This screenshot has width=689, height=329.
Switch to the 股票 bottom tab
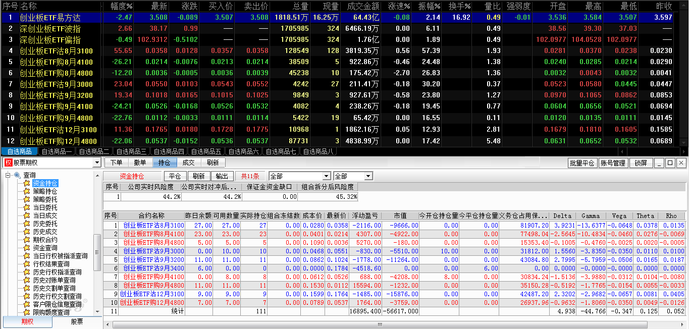pos(77,322)
